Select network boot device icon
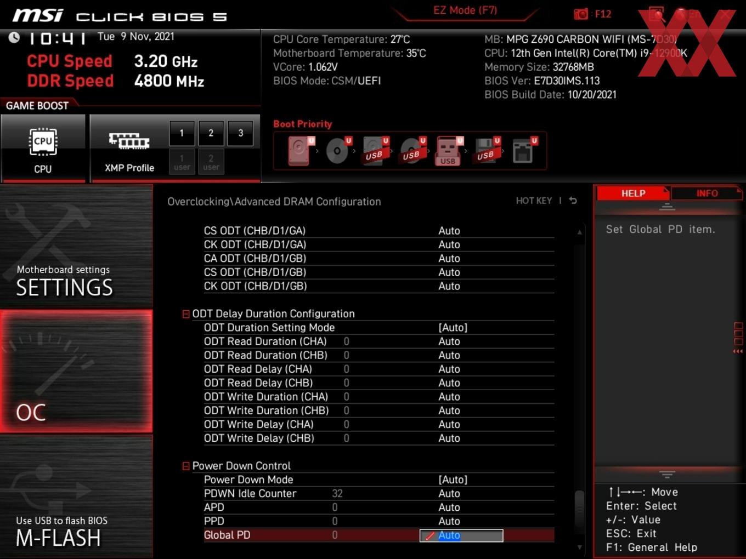This screenshot has height=559, width=746. [524, 151]
